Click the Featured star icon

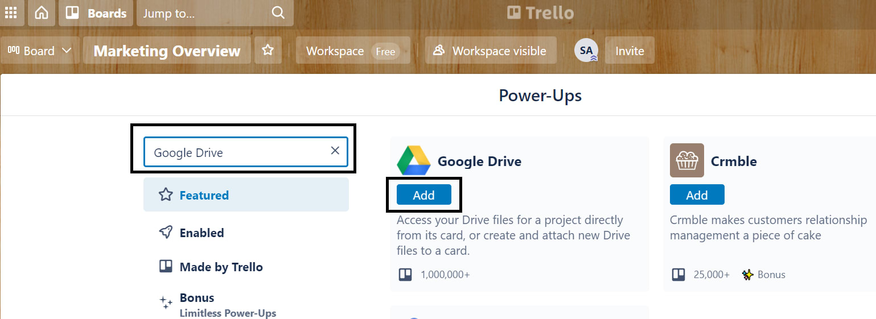click(166, 195)
